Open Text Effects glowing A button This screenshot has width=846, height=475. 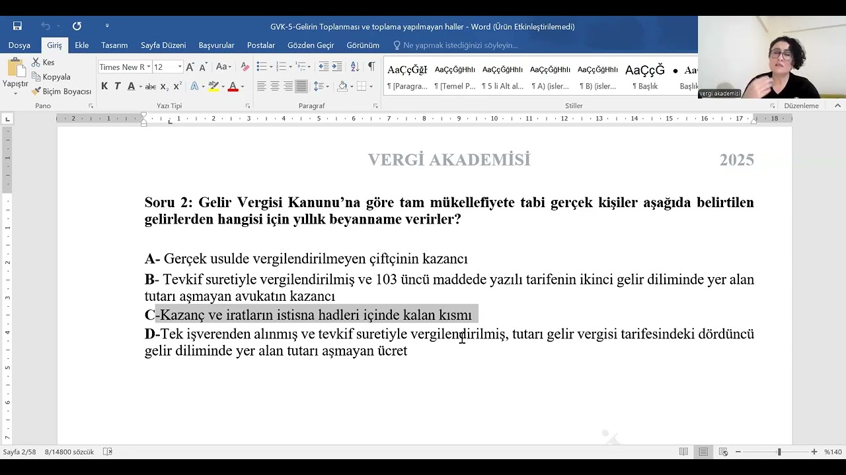point(194,86)
